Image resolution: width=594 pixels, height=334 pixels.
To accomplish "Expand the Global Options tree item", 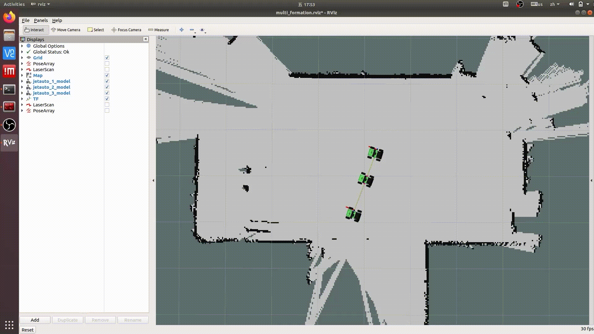I will pyautogui.click(x=22, y=46).
